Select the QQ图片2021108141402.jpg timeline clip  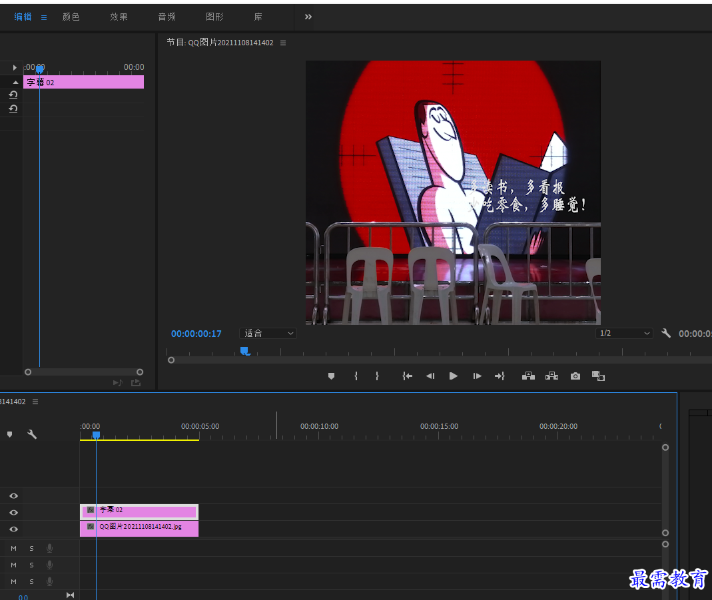pyautogui.click(x=139, y=529)
